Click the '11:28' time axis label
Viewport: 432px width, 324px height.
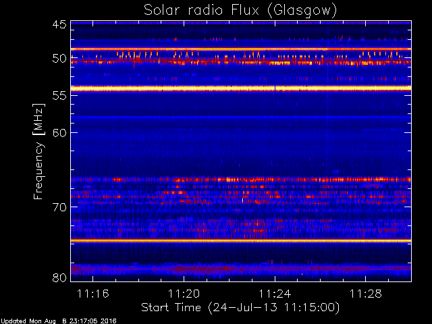click(x=366, y=294)
